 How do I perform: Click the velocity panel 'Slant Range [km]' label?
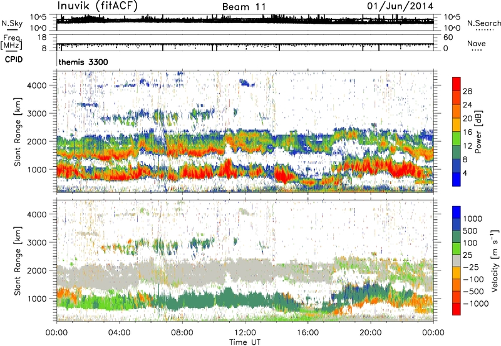click(x=18, y=261)
